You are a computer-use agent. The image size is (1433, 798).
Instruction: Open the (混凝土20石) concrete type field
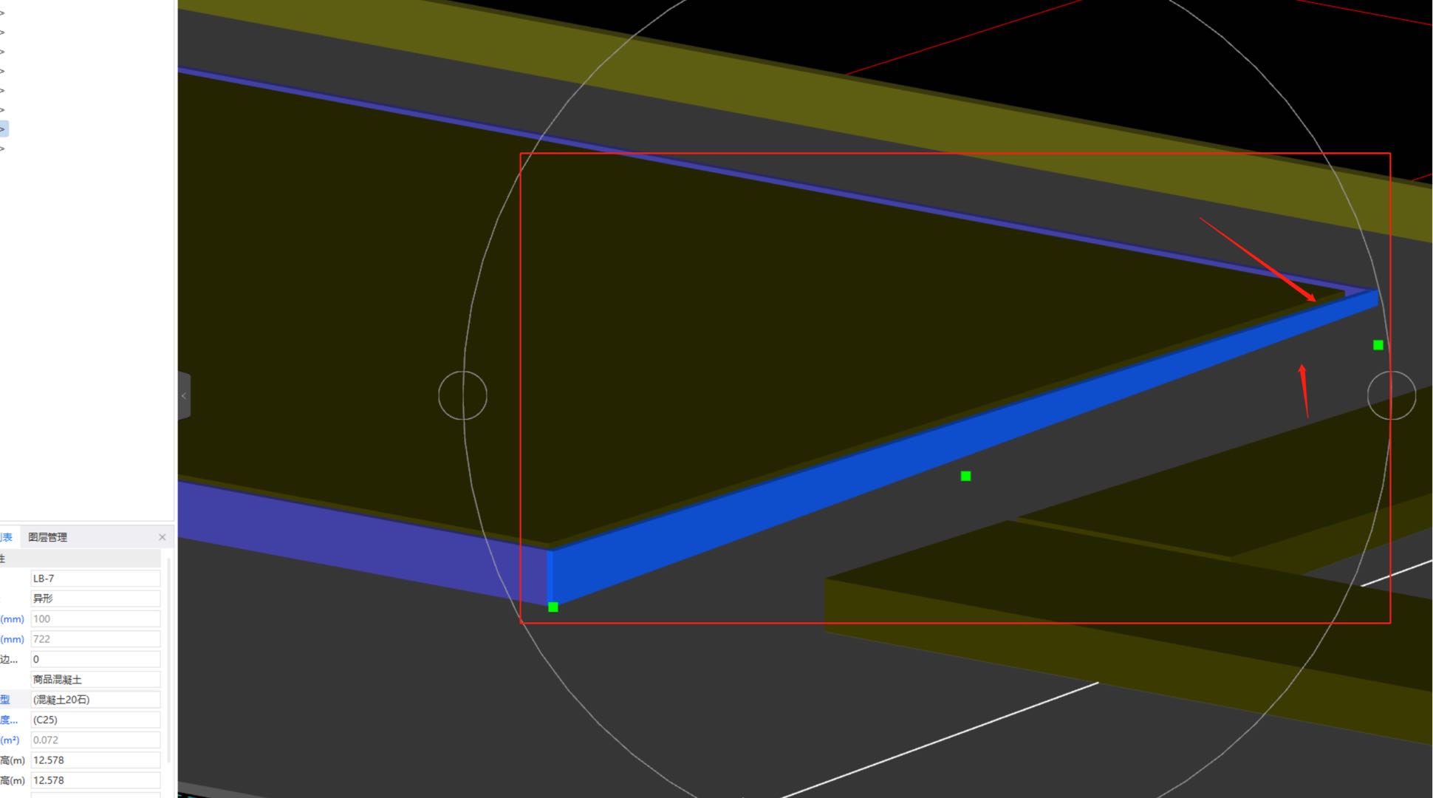[95, 700]
